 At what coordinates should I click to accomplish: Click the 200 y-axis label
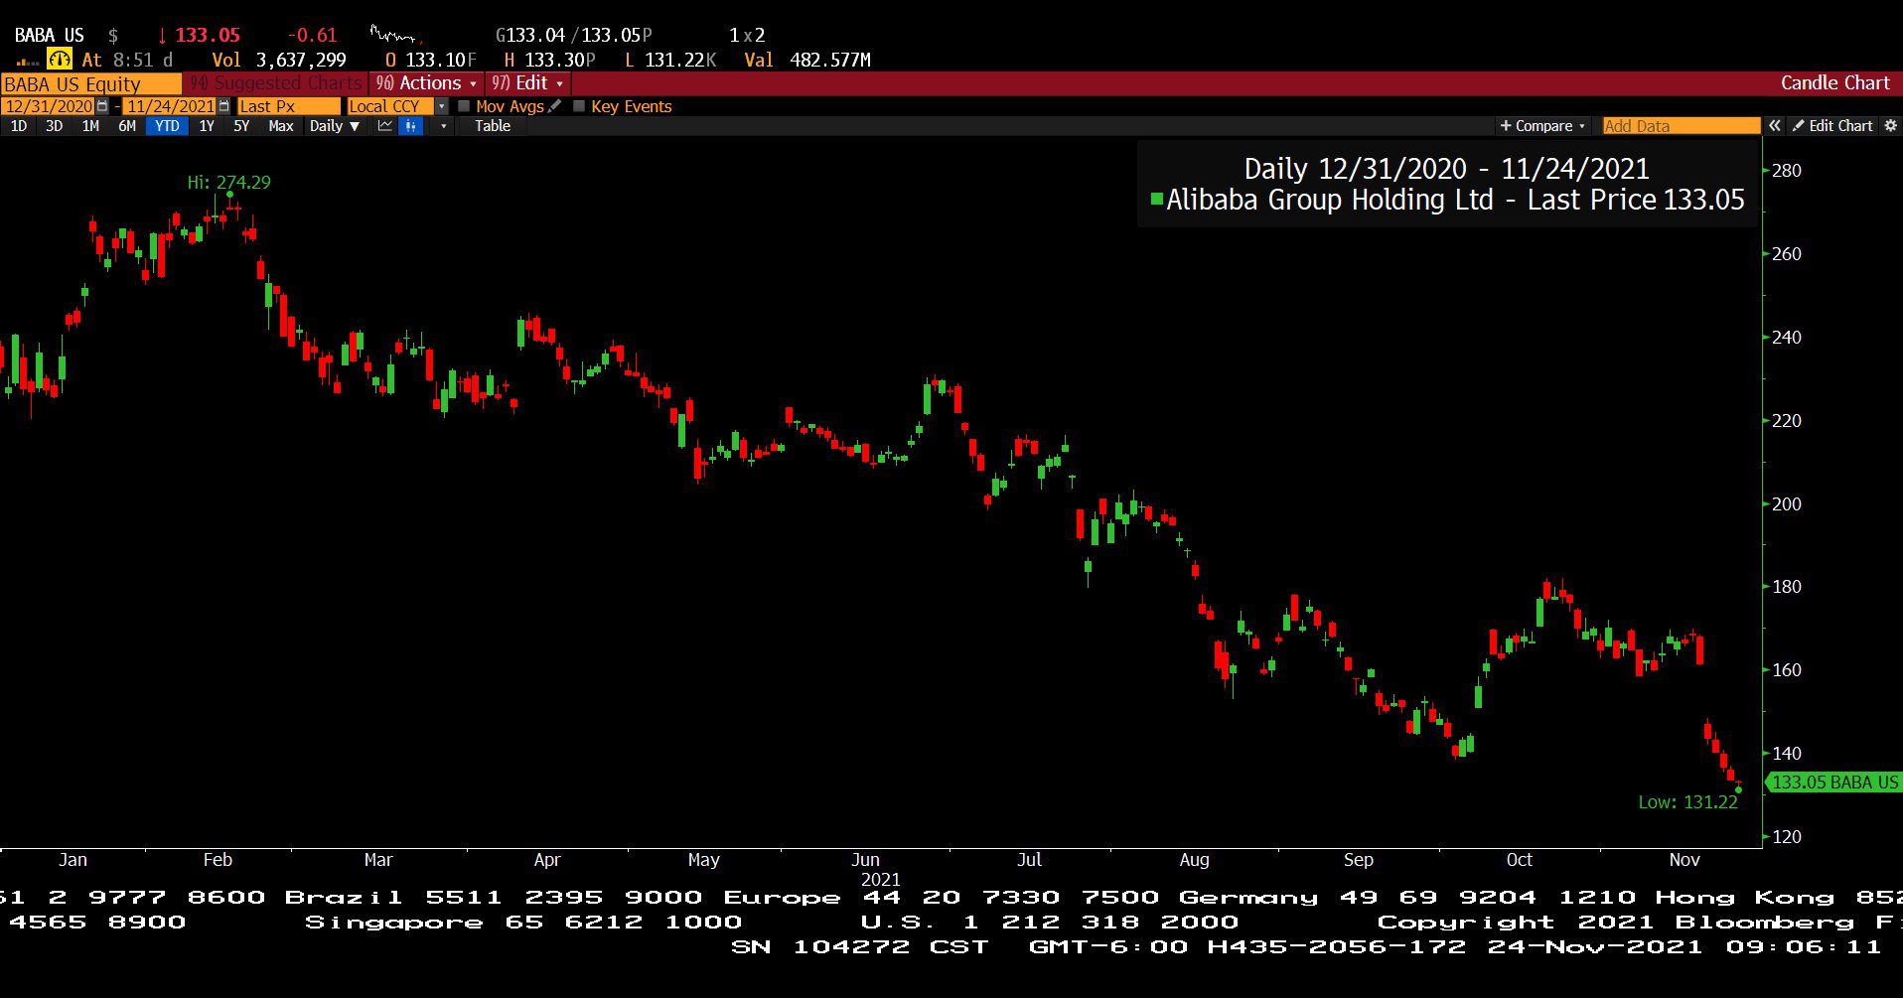(1787, 504)
